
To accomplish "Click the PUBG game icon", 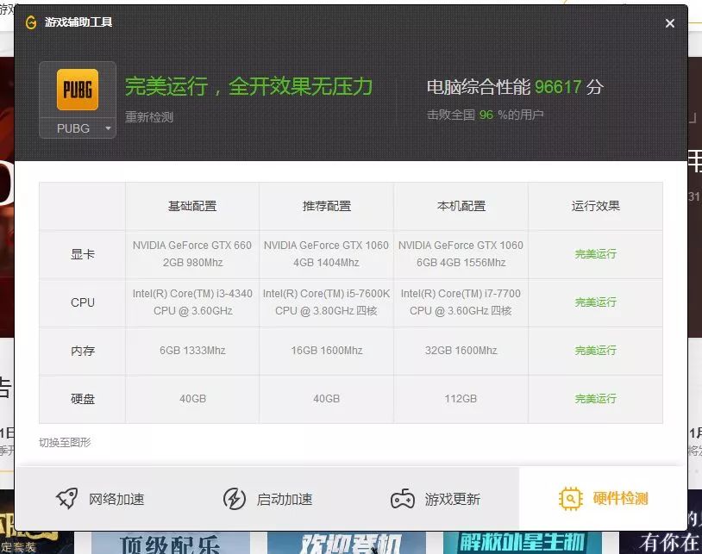I will tap(78, 90).
